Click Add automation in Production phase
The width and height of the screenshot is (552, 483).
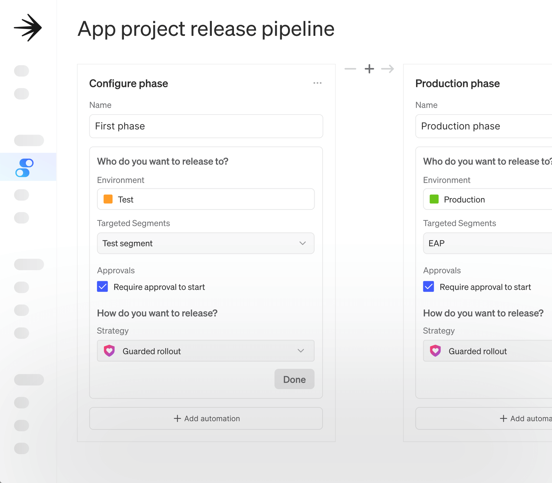pyautogui.click(x=524, y=418)
